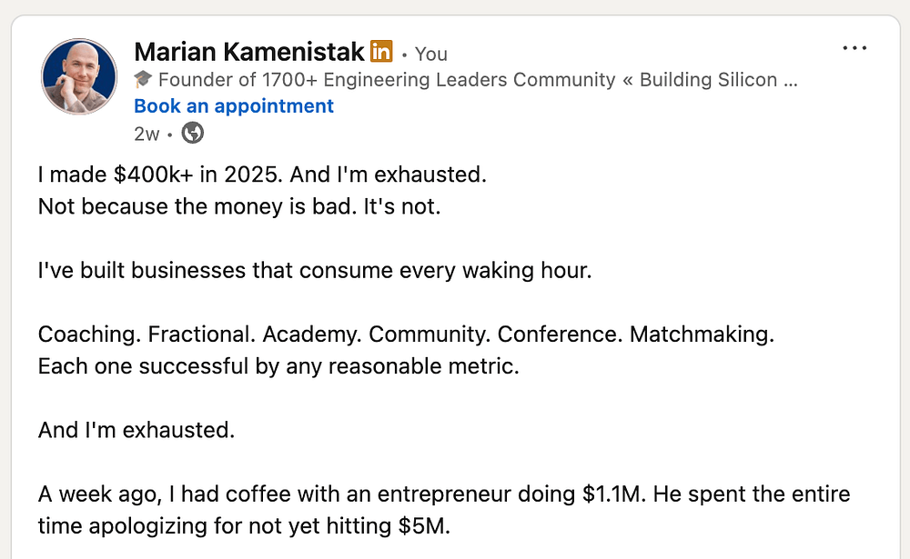Screen dimensions: 910x559
Task: Click the "You" label beside the name
Action: coord(431,55)
